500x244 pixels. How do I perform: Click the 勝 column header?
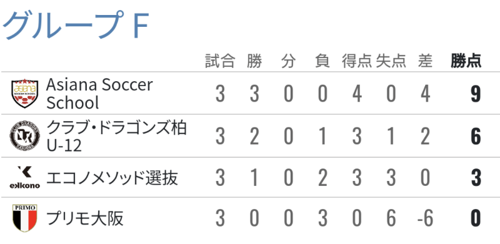(254, 61)
